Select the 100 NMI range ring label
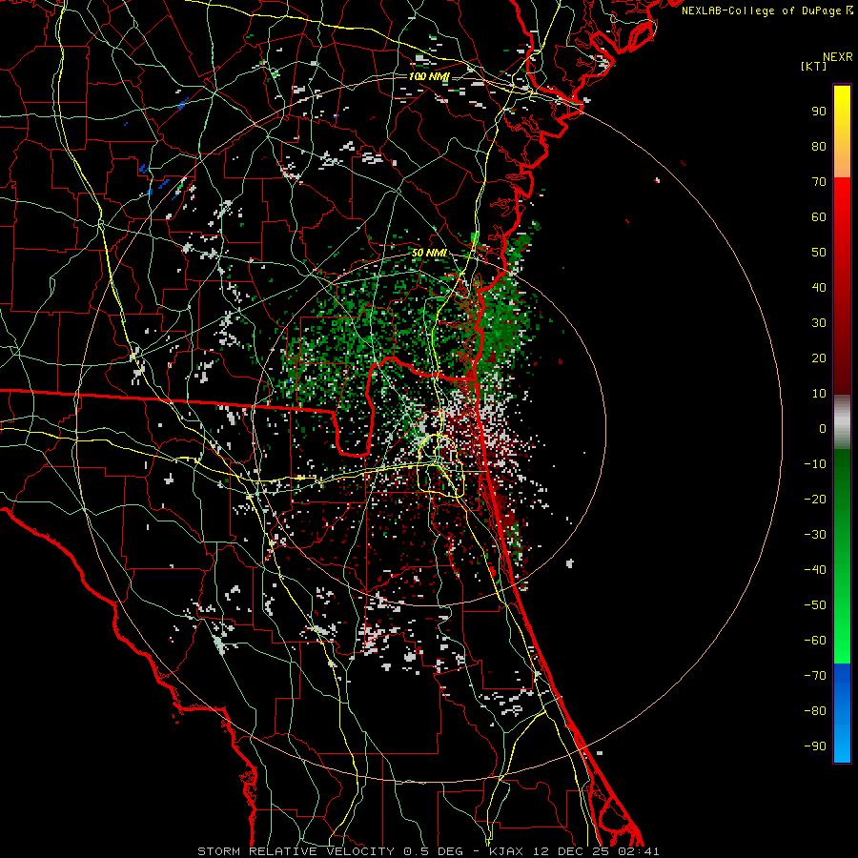The width and height of the screenshot is (858, 858). click(x=429, y=76)
